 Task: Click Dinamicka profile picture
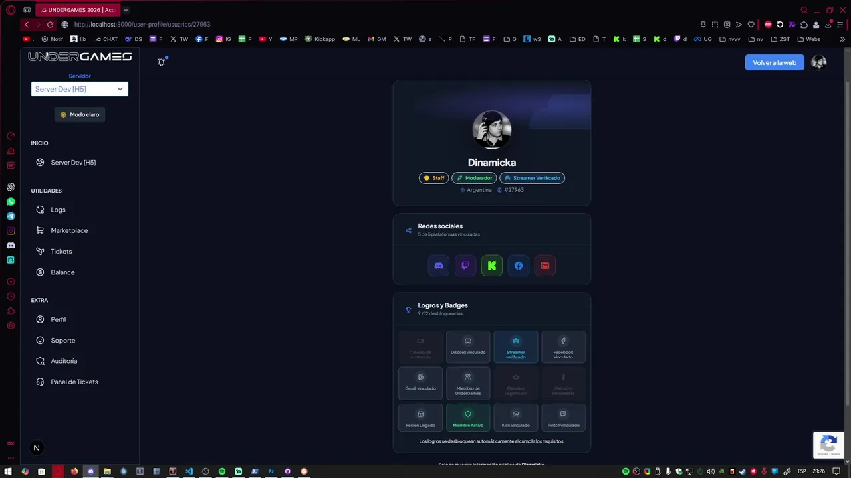492,129
